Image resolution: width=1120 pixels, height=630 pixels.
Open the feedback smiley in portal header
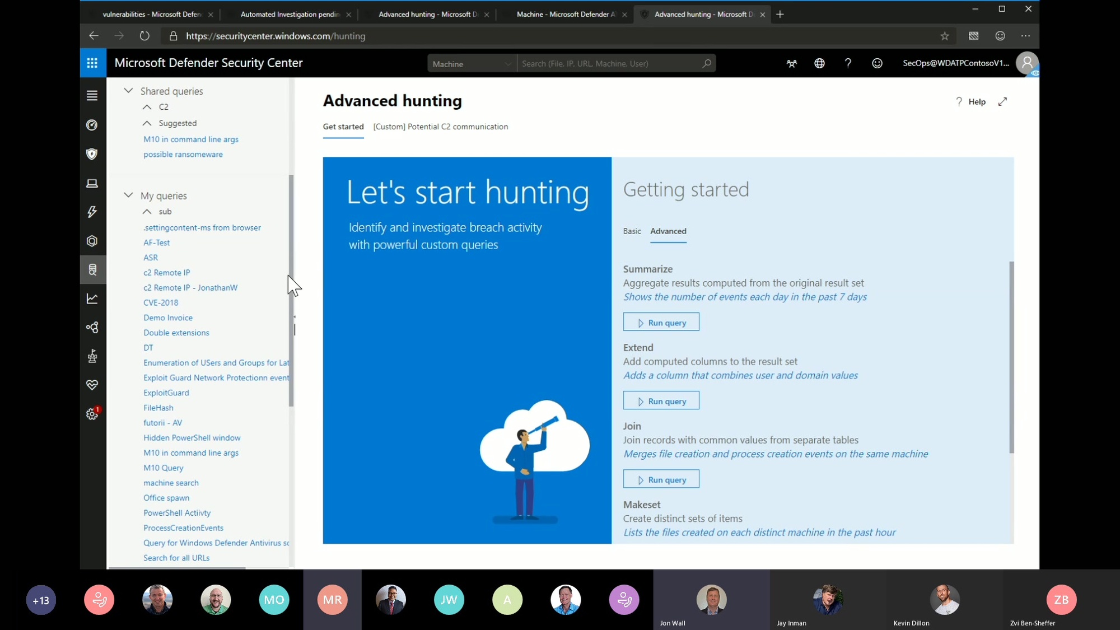(x=877, y=63)
